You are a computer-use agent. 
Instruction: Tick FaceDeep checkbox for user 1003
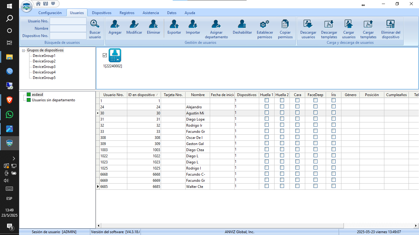(x=315, y=149)
